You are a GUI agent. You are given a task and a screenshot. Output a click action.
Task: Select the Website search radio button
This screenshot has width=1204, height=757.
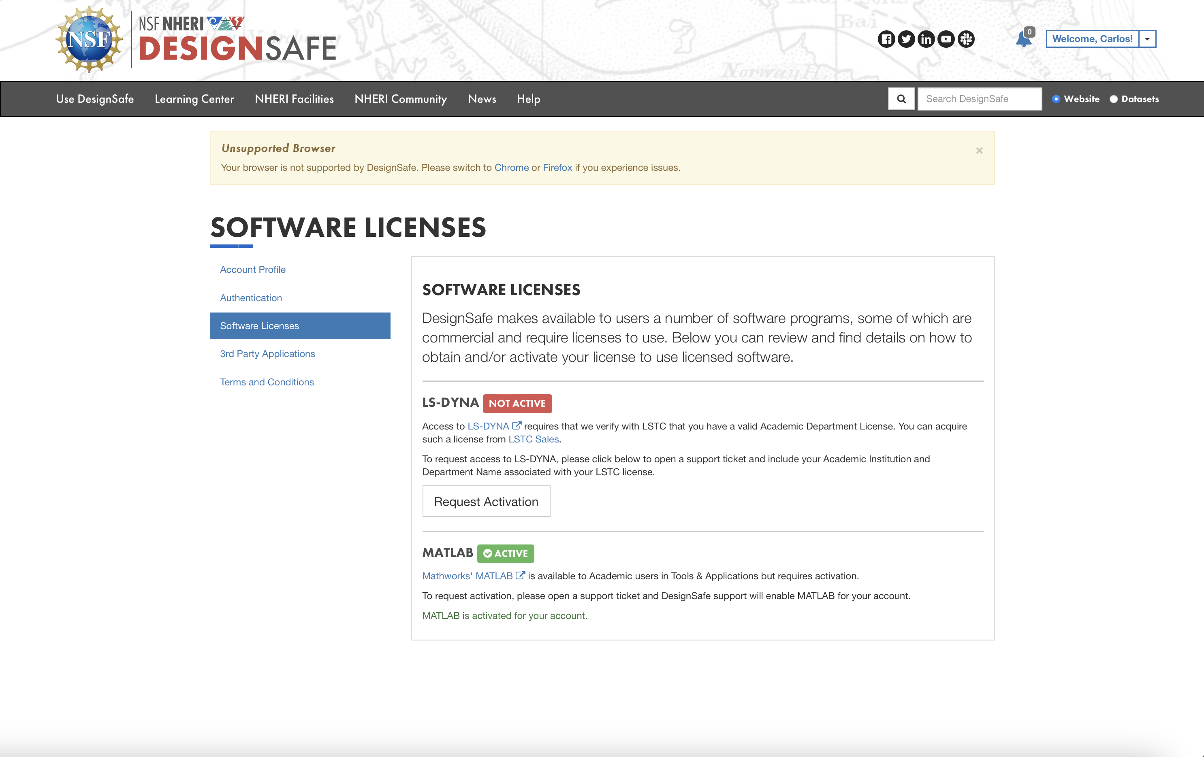coord(1056,99)
